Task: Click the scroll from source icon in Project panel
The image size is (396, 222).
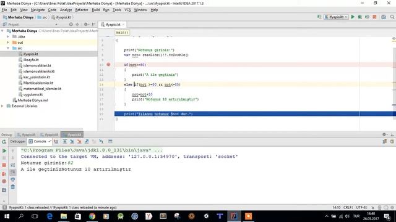Action: tap(71, 25)
